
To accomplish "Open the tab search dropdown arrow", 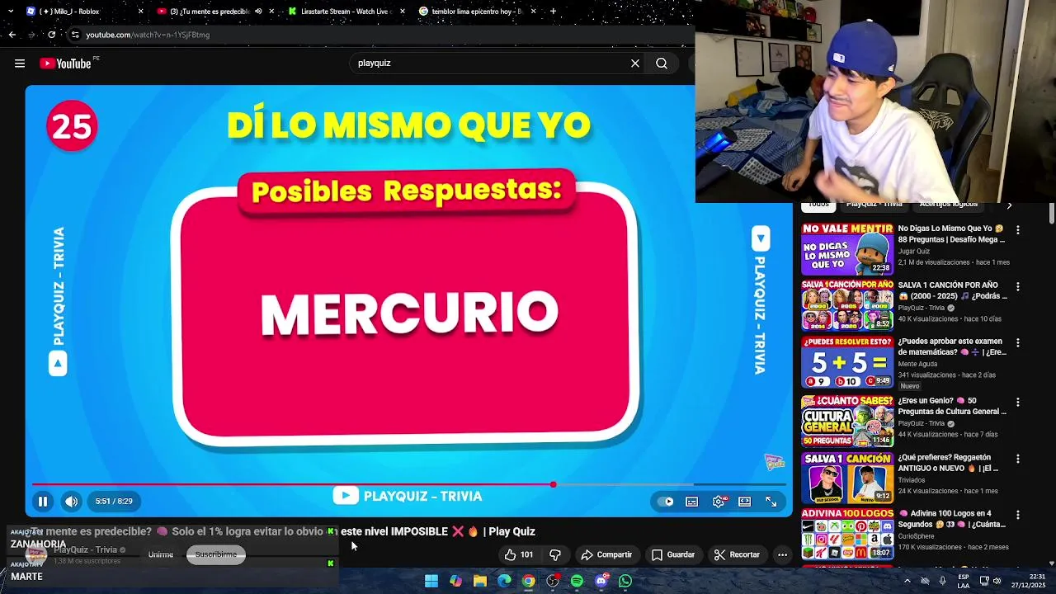I will coord(10,12).
